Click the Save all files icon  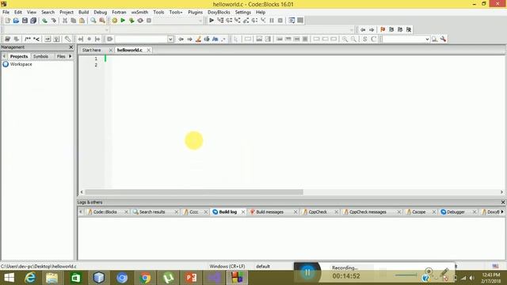point(33,21)
